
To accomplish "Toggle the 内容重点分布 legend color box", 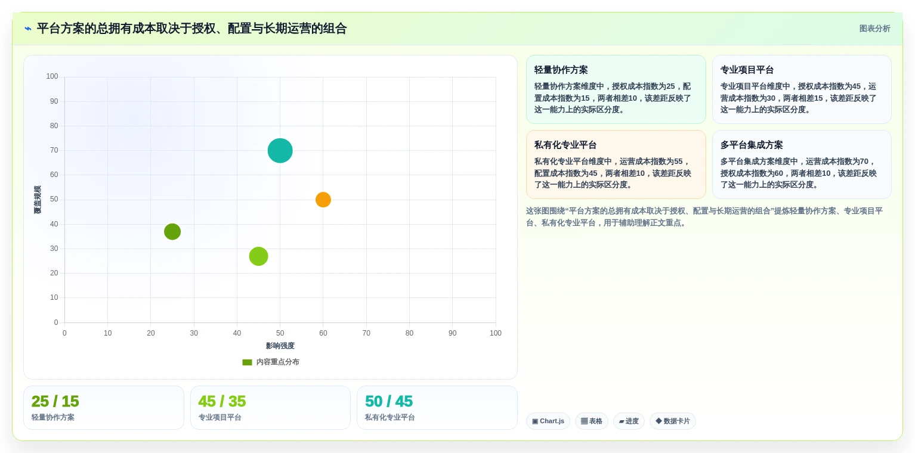I will click(x=247, y=362).
